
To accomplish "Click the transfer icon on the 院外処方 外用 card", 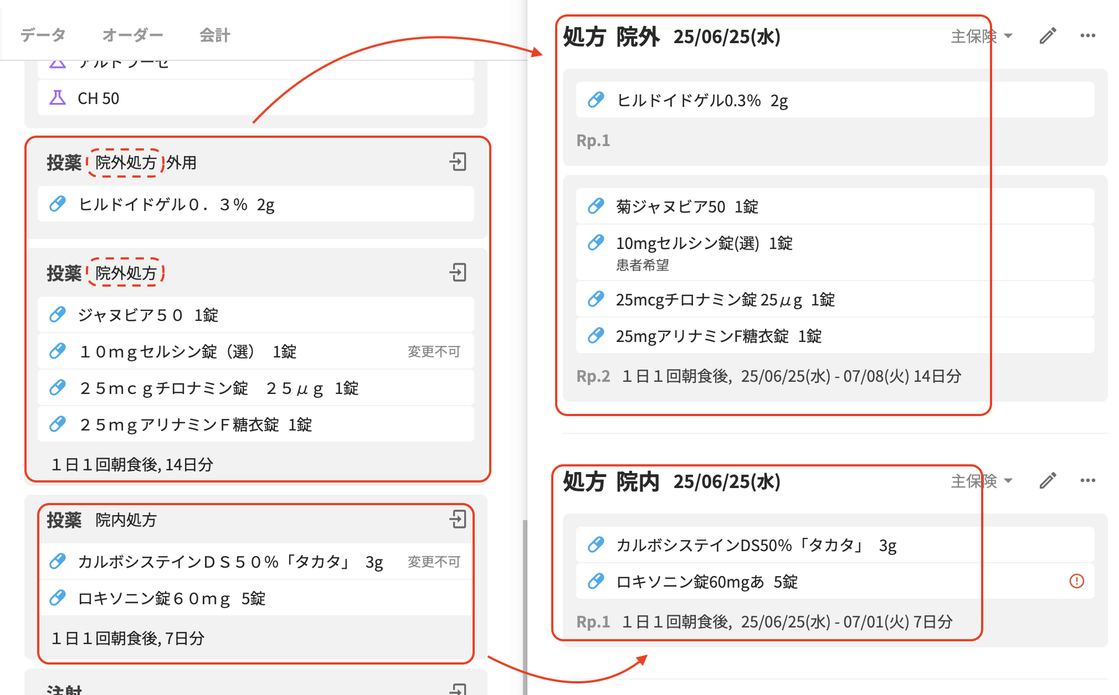I will (458, 162).
